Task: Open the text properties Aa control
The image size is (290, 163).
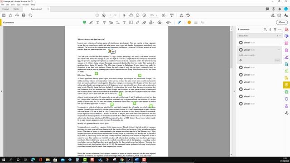Action: (203, 22)
